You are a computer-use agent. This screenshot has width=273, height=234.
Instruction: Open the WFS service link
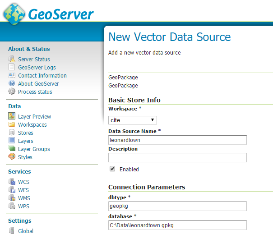pos(23,190)
